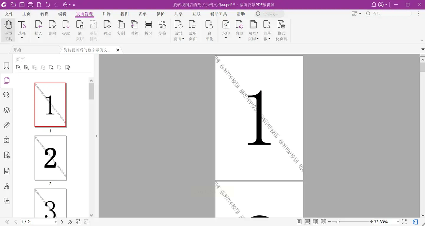The image size is (425, 226).
Task: Click the 查找 search input field
Action: [388, 14]
